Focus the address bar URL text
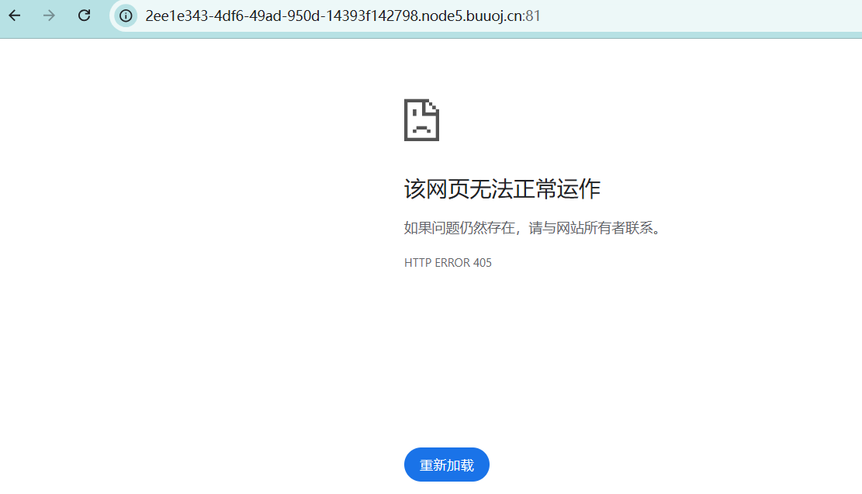 pyautogui.click(x=342, y=16)
